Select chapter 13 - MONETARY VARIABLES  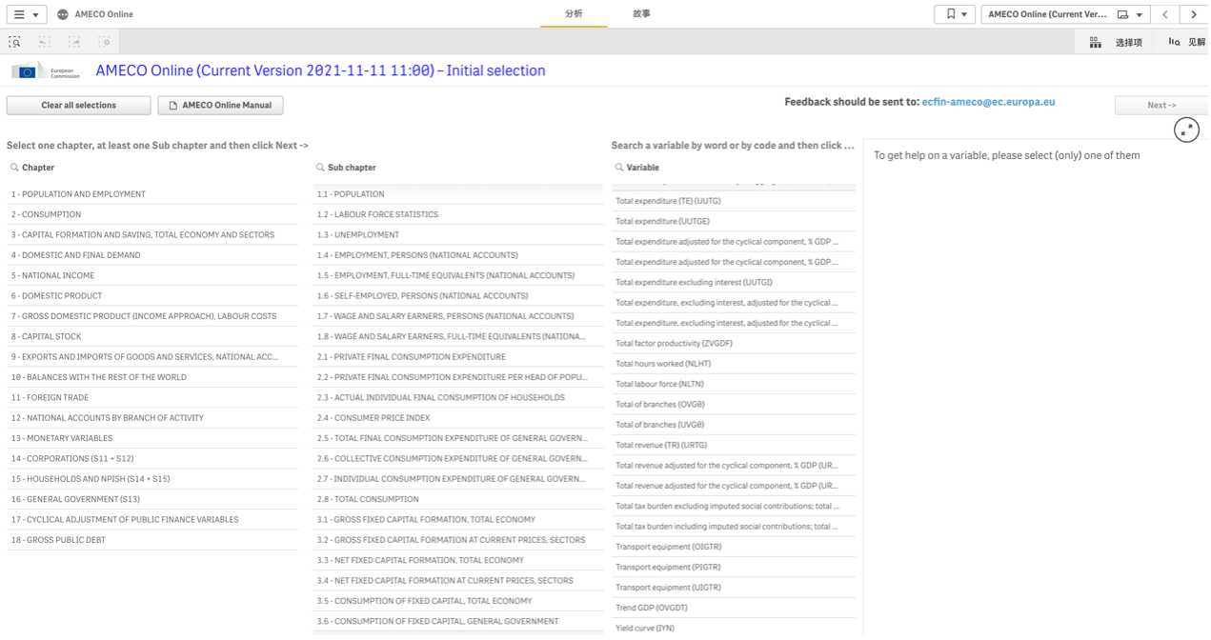(x=152, y=438)
